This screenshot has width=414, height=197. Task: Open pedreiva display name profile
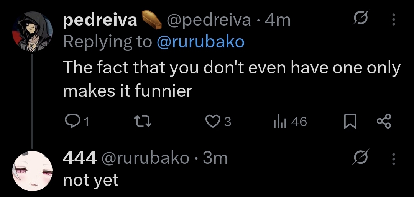[x=100, y=20]
